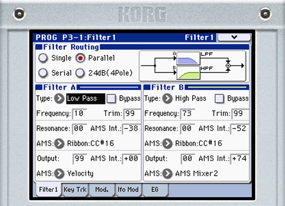Open Velocity AMS source popup arrow
This screenshot has width=285, height=206.
point(60,173)
